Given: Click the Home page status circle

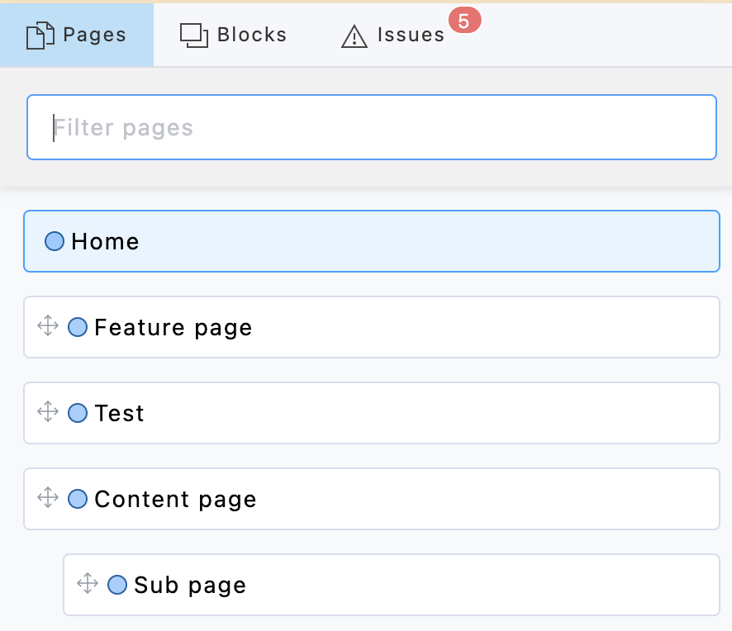Looking at the screenshot, I should click(55, 241).
